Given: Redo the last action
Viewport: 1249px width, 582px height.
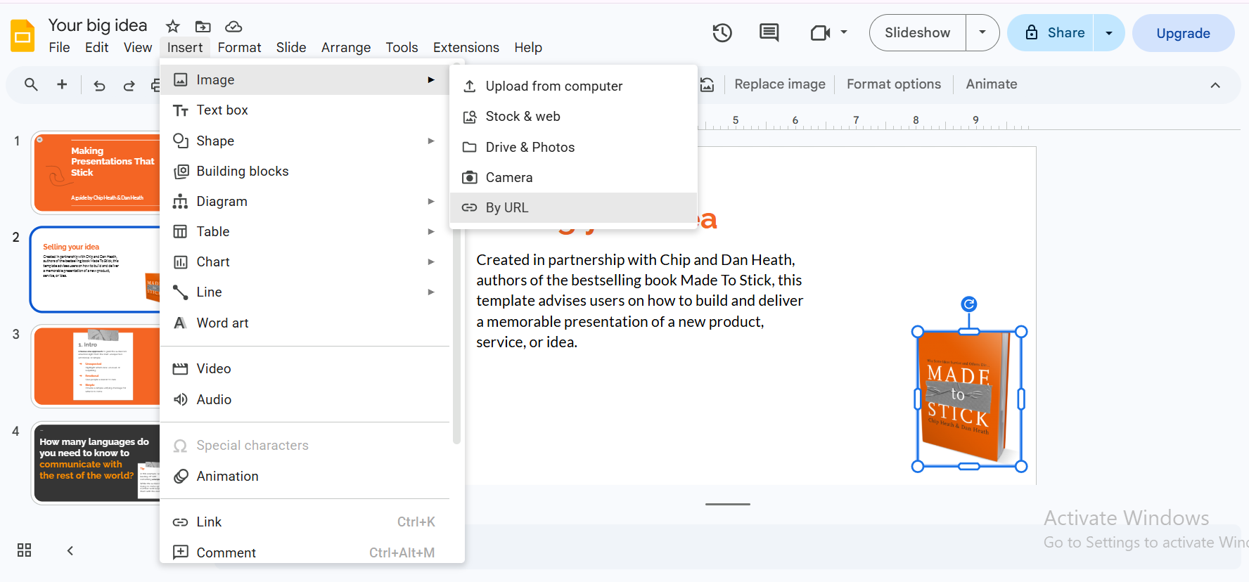Looking at the screenshot, I should (129, 86).
